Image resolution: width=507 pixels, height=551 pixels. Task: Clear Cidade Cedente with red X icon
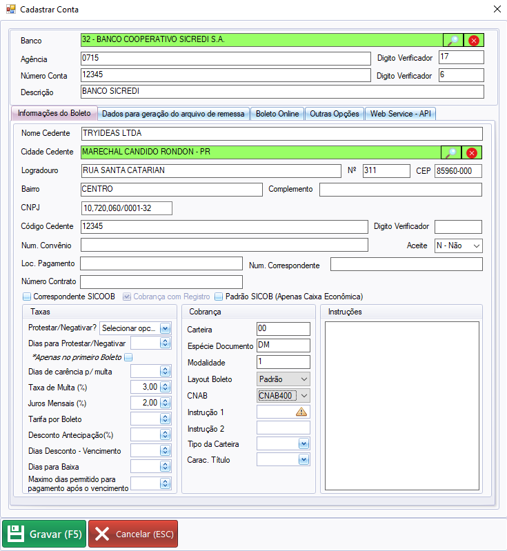coord(472,153)
